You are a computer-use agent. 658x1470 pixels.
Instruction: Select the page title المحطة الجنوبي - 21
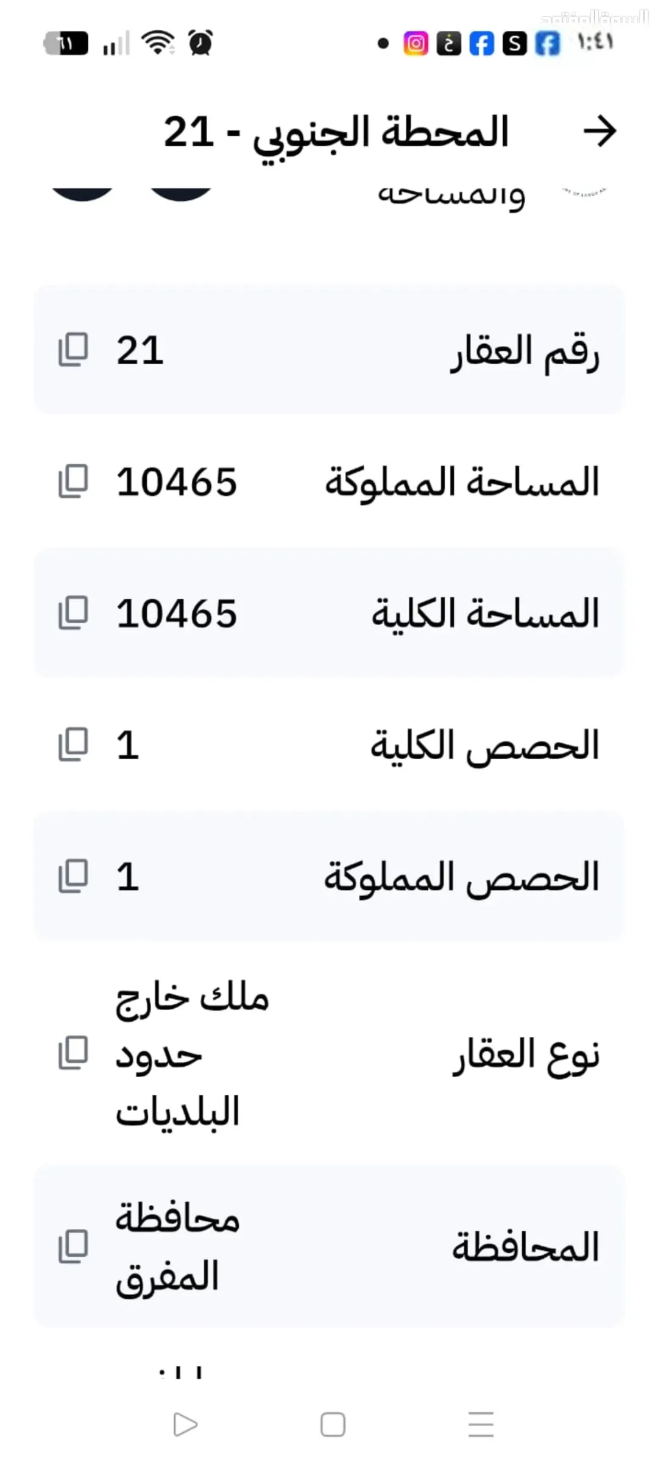click(x=336, y=132)
